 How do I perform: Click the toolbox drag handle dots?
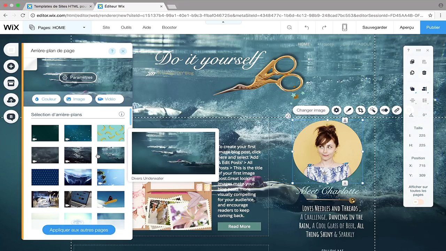418,50
